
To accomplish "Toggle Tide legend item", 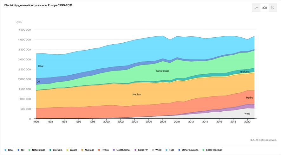I will 170,150.
